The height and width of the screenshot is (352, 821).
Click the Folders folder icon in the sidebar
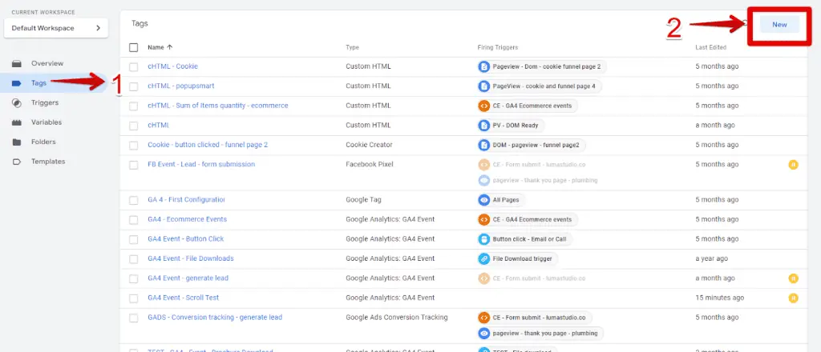(x=16, y=142)
